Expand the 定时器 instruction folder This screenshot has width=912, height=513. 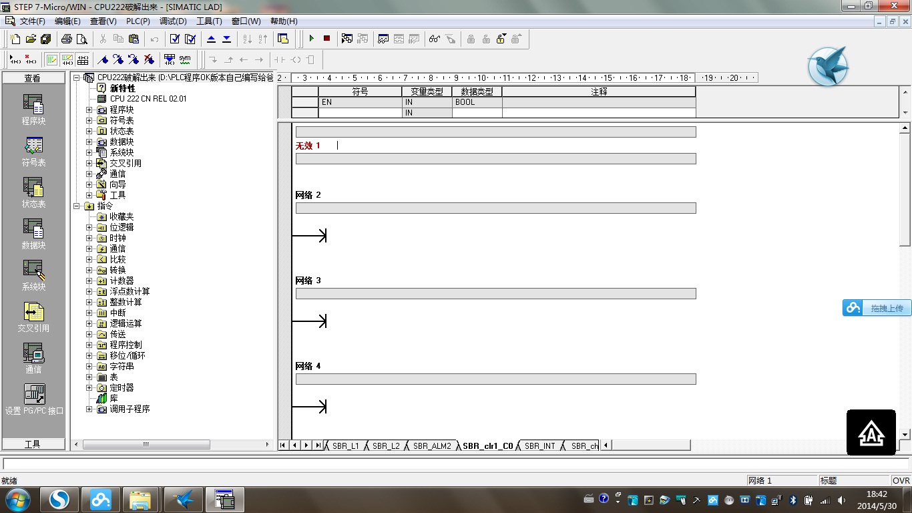(x=89, y=387)
